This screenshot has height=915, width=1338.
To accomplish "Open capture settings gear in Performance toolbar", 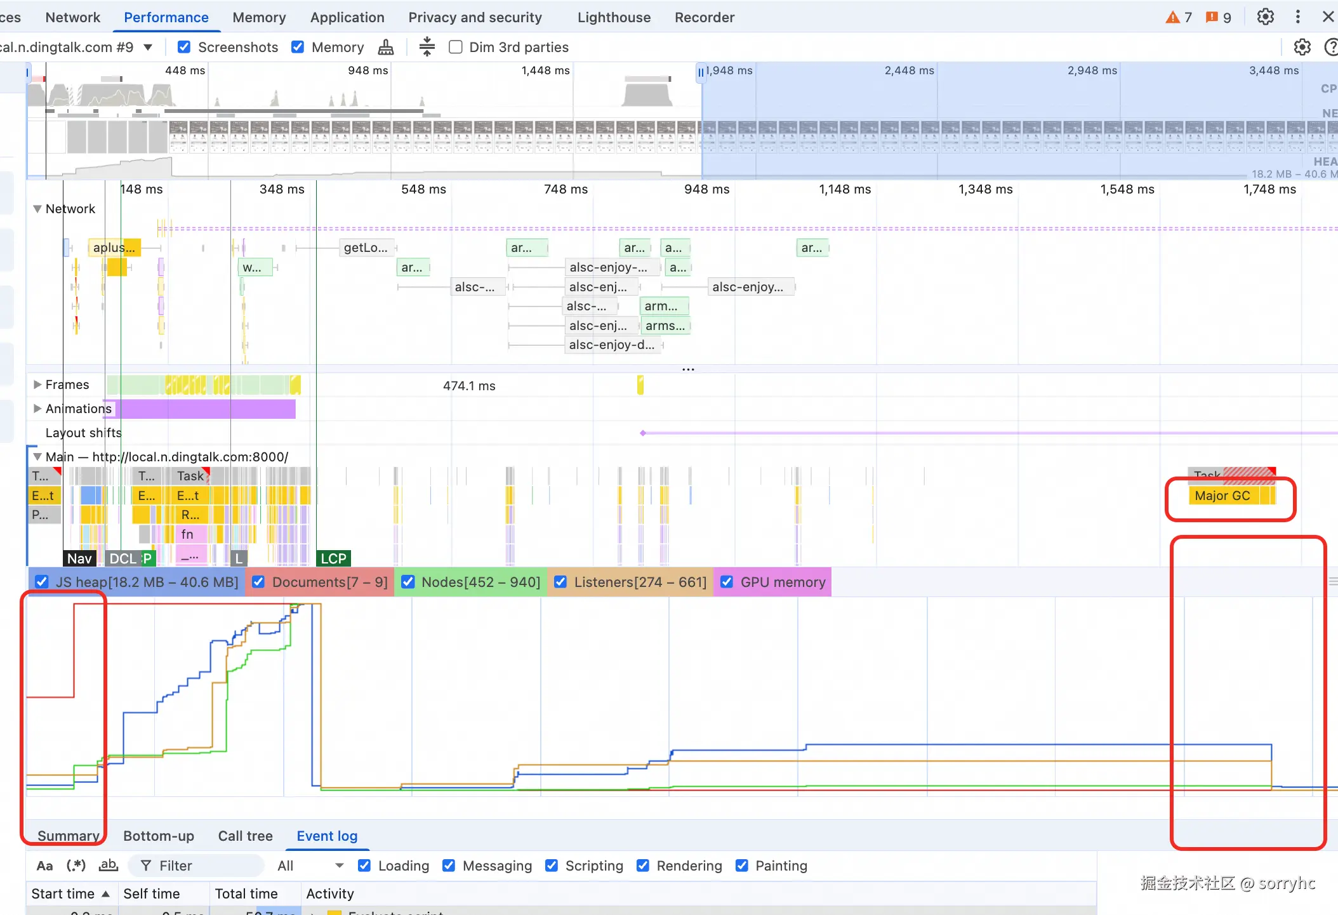I will pos(1302,47).
